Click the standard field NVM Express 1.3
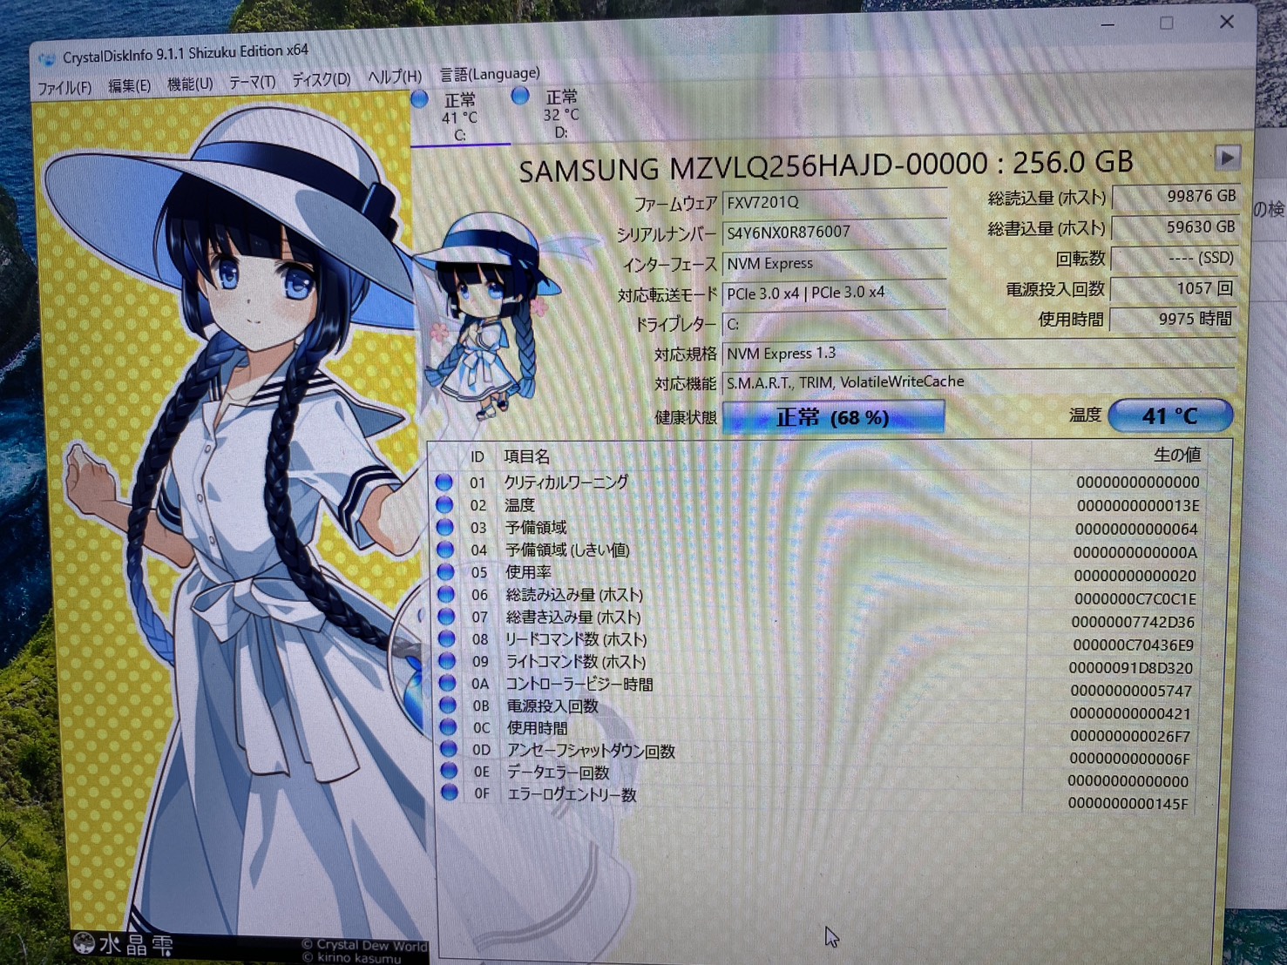Viewport: 1287px width, 965px height. (x=979, y=354)
